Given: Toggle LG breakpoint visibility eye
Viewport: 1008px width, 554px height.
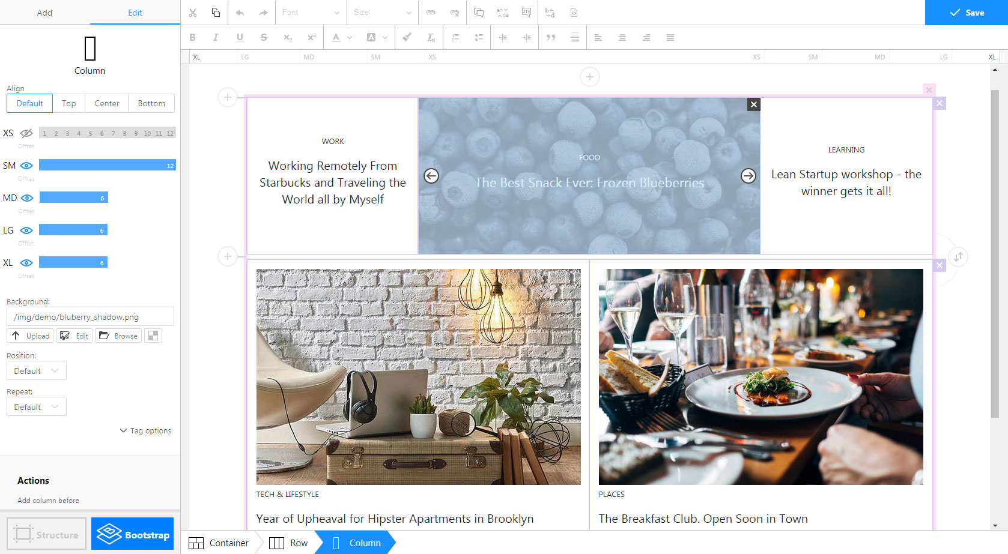Looking at the screenshot, I should [x=26, y=230].
